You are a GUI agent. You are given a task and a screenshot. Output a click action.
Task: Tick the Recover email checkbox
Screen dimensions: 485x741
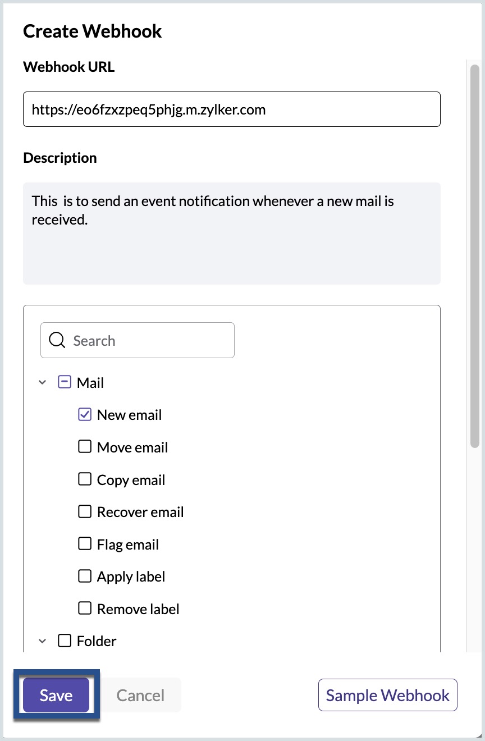pos(85,511)
